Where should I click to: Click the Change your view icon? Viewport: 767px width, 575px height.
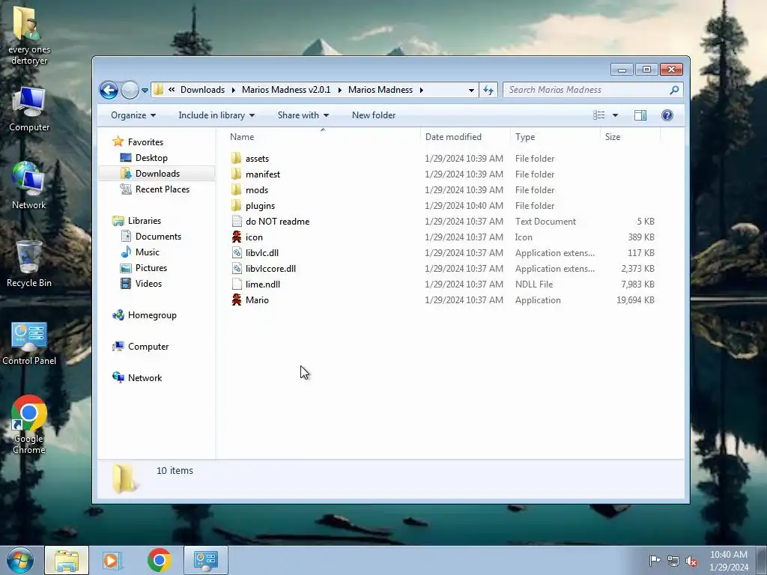[x=598, y=115]
